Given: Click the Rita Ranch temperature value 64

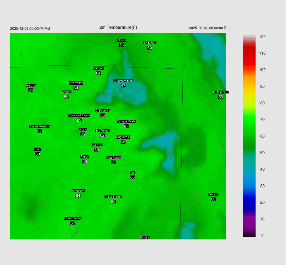Looking at the screenshot, I should click(x=114, y=162).
